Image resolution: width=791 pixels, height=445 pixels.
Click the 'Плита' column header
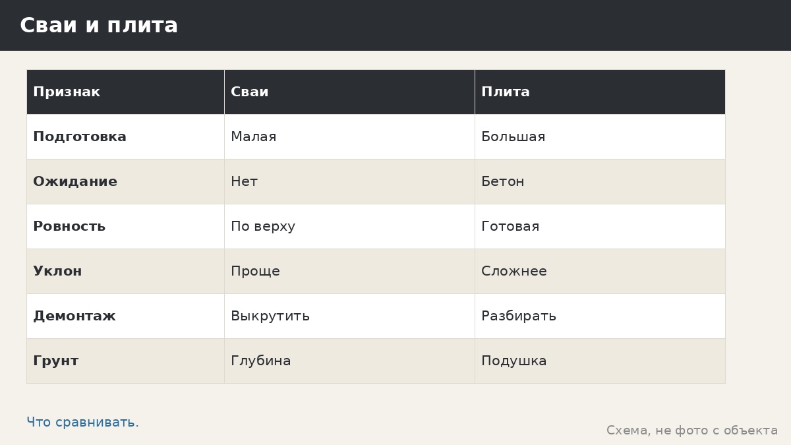coord(600,92)
